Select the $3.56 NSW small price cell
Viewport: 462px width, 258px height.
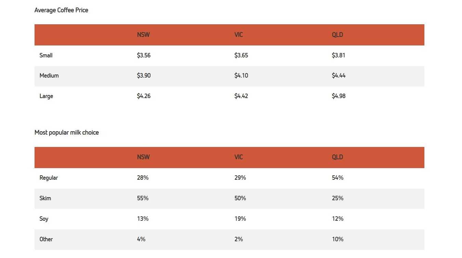pos(144,55)
